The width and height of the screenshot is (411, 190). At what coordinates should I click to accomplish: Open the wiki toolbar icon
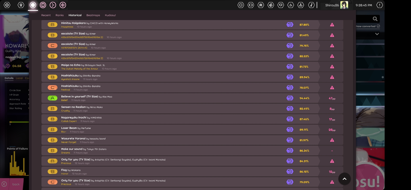point(301,5)
